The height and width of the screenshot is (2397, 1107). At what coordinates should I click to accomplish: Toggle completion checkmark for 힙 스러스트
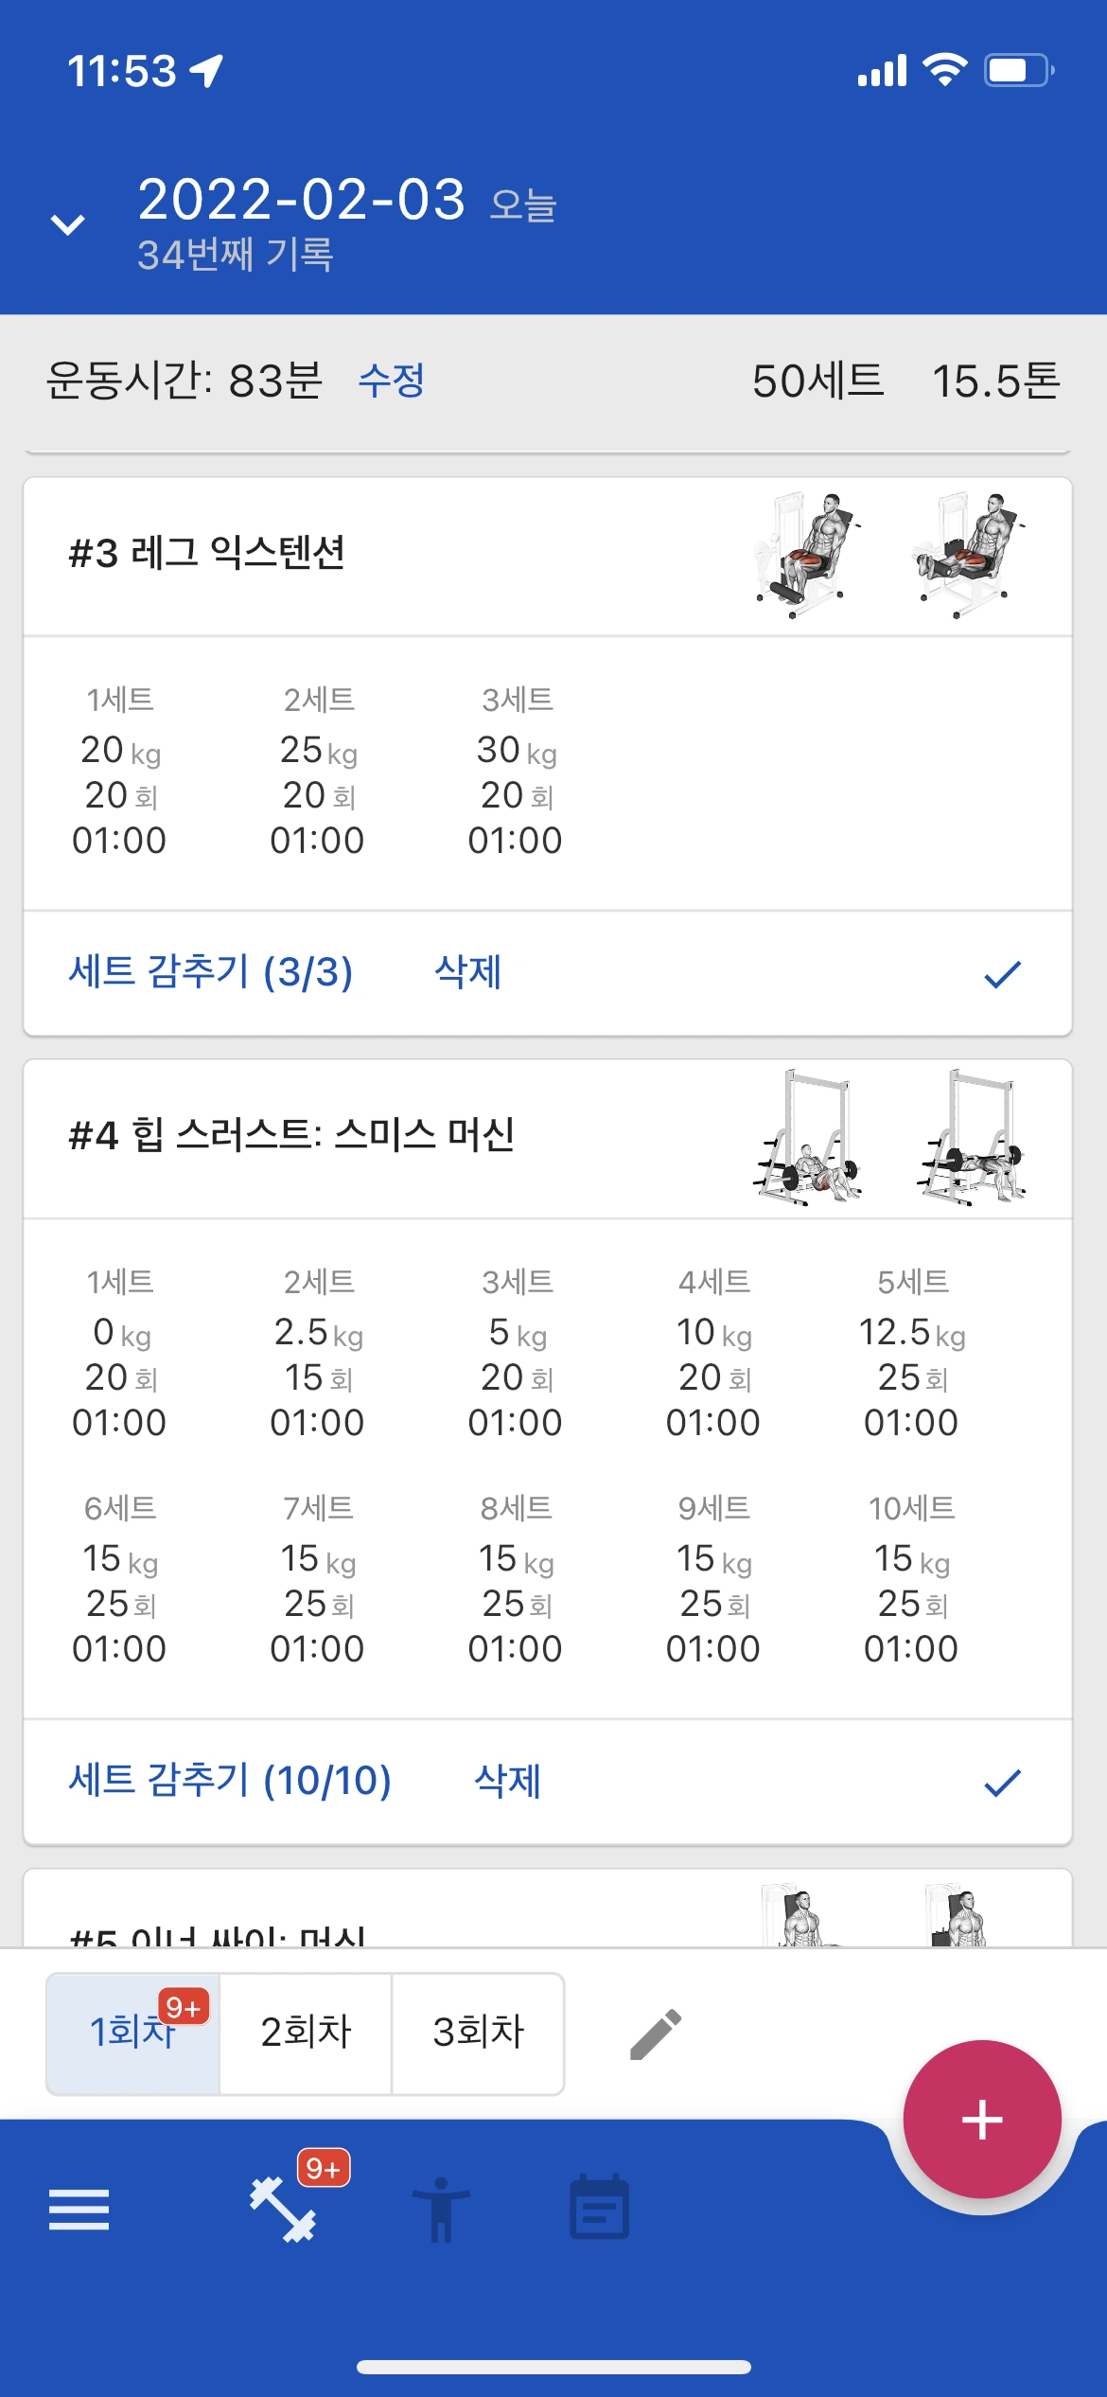point(1003,1783)
